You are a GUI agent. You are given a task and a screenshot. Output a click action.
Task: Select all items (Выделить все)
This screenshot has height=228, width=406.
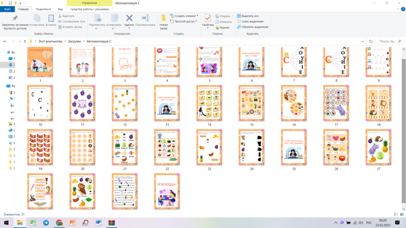point(248,16)
